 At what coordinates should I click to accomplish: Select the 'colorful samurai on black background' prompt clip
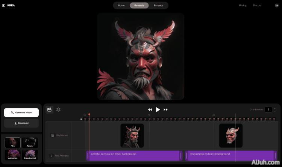[x=134, y=155]
